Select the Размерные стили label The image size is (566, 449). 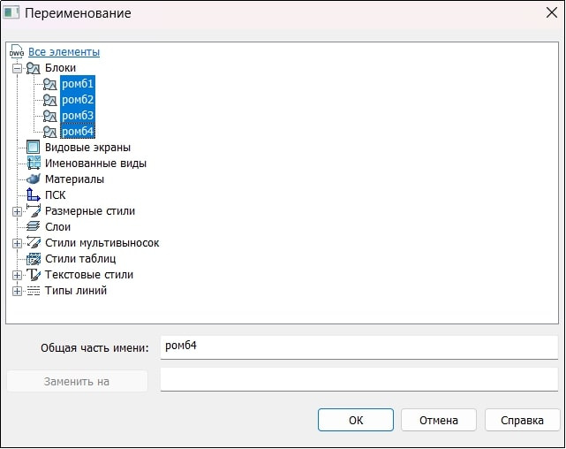pos(90,211)
